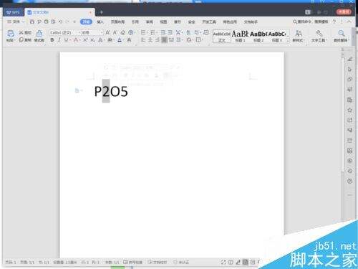The image size is (358, 269).
Task: Open the View (视图) tab
Action: (163, 22)
